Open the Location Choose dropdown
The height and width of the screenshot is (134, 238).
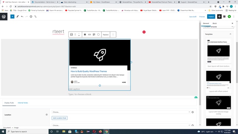[121, 112]
